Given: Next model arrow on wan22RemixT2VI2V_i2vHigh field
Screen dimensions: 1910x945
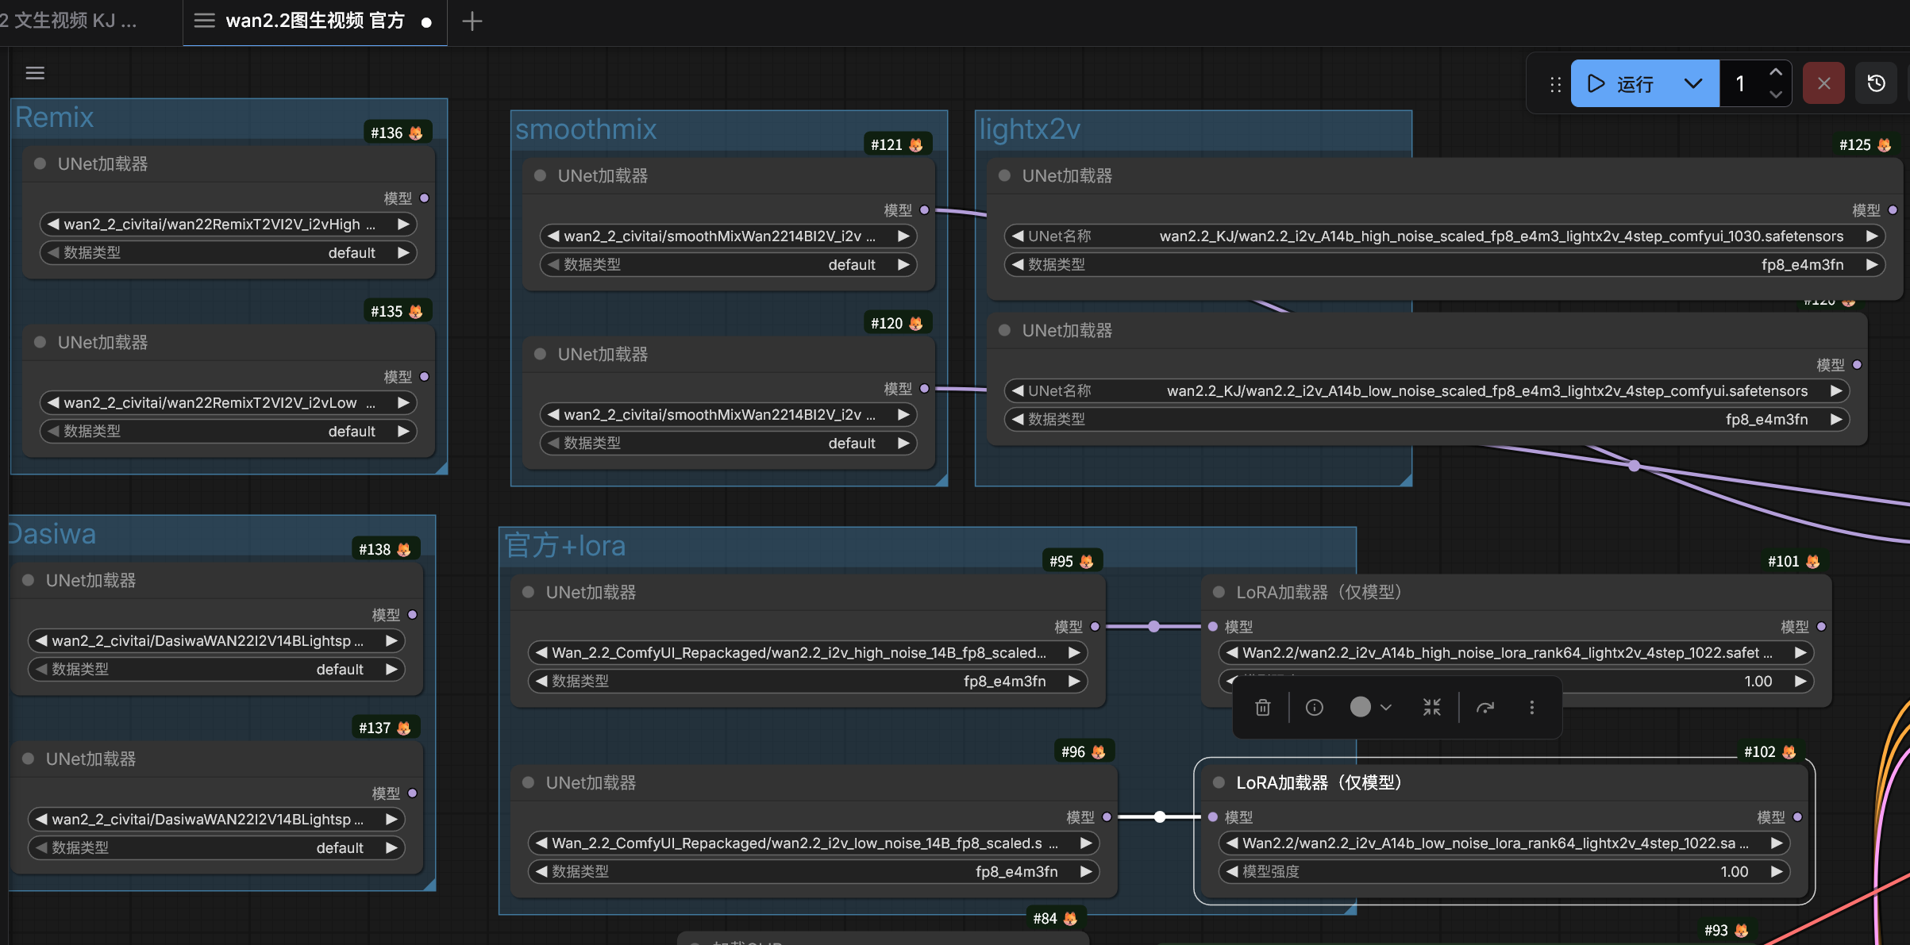Looking at the screenshot, I should click(403, 224).
